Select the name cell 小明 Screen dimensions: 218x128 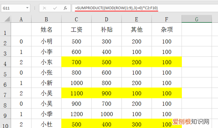[x=46, y=41]
